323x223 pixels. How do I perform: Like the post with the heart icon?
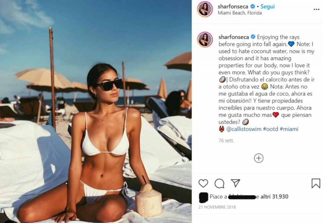(203, 183)
